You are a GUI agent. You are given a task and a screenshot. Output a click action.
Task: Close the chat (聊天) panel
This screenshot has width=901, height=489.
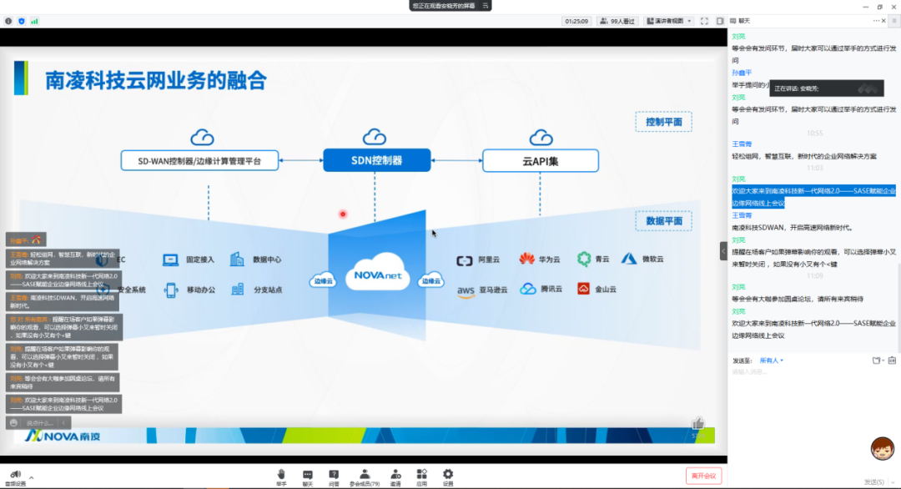(x=883, y=21)
